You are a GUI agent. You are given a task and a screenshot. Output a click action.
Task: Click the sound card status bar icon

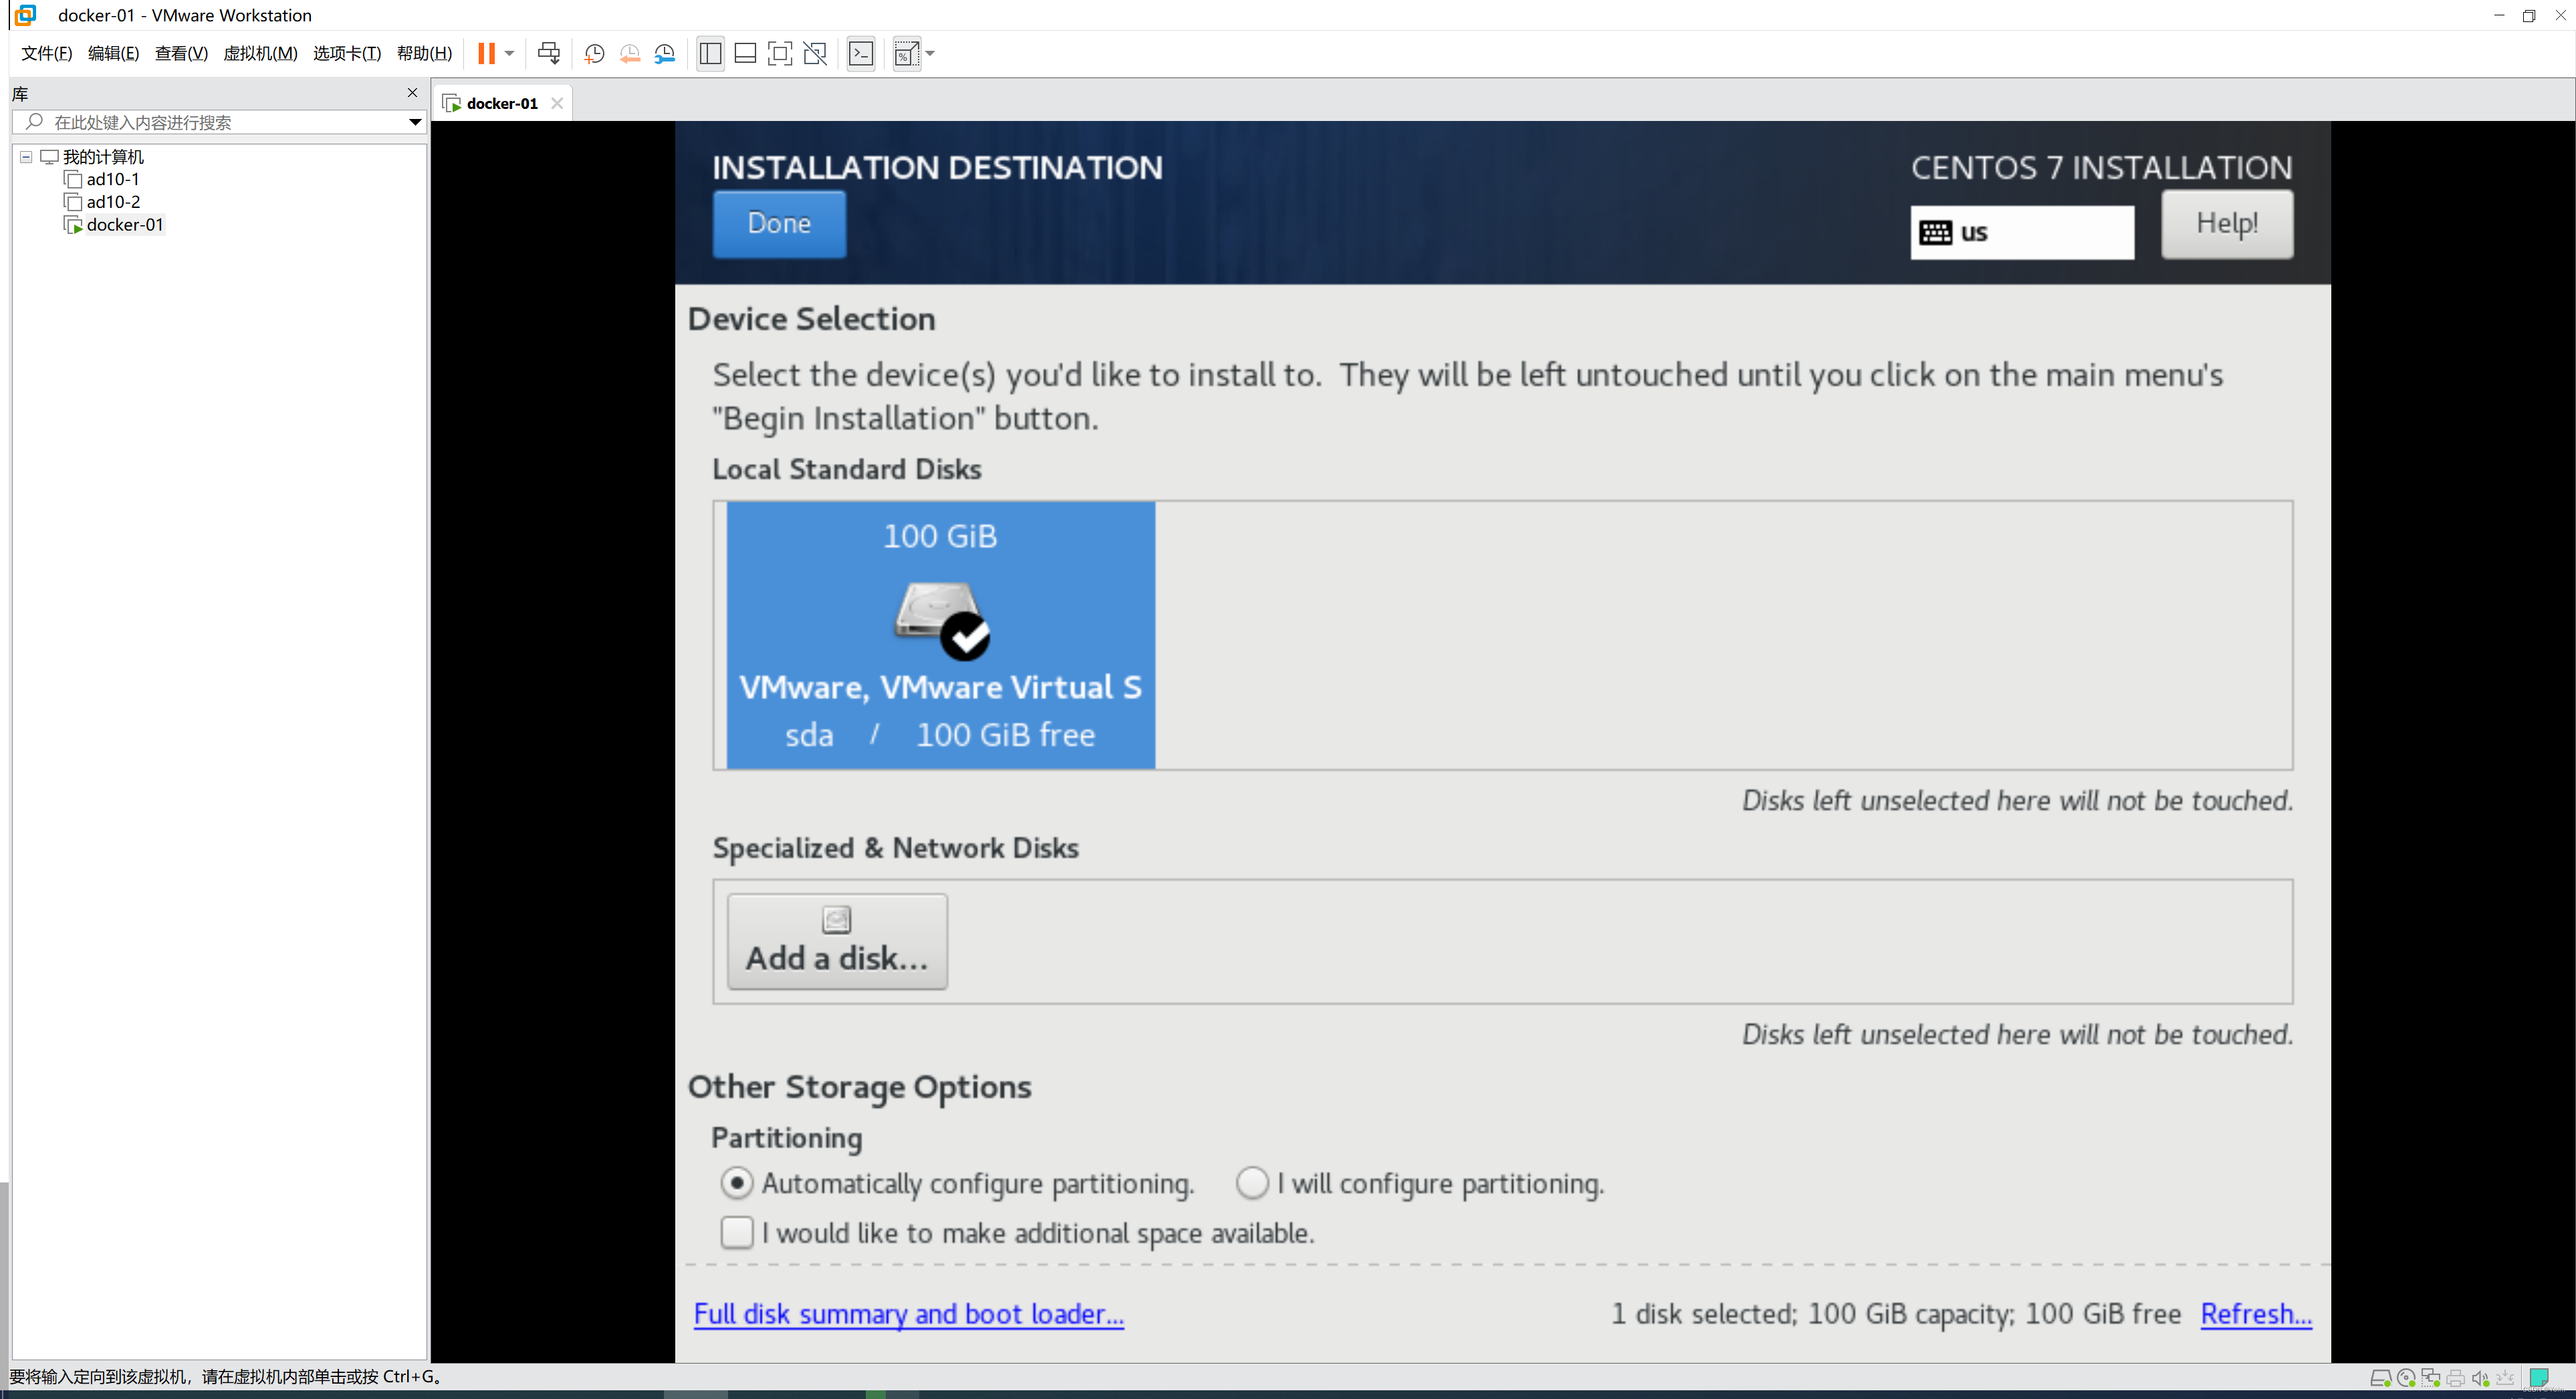pyautogui.click(x=2480, y=1378)
